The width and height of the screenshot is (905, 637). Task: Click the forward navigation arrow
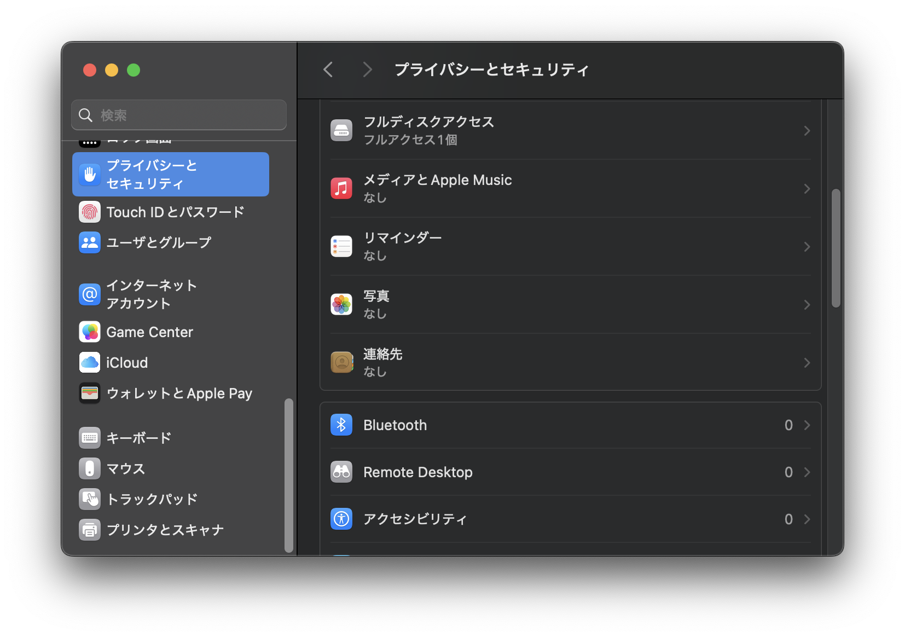coord(367,70)
